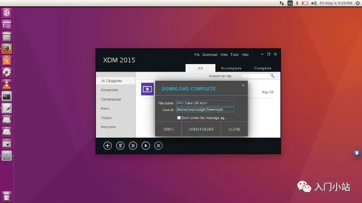This screenshot has height=203, width=362.
Task: Pause the download in XDM toolbar
Action: (x=133, y=146)
